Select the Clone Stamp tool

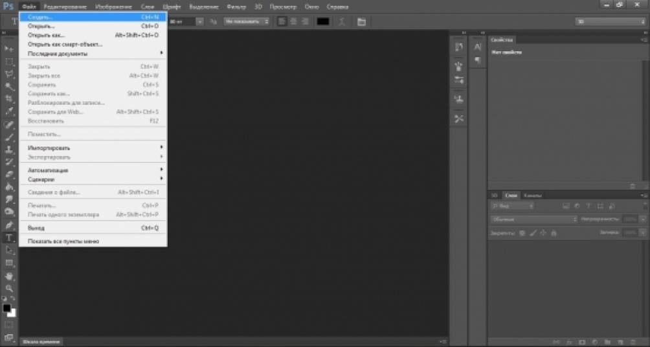click(8, 150)
